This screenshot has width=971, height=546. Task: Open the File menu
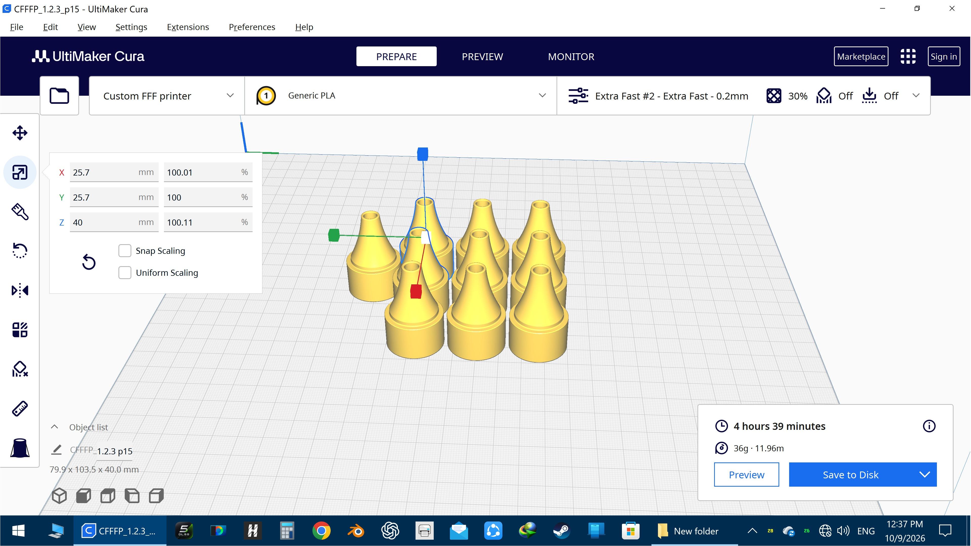pyautogui.click(x=17, y=27)
